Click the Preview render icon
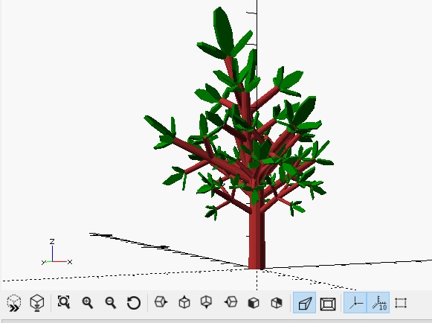432x323 pixels. tap(14, 303)
